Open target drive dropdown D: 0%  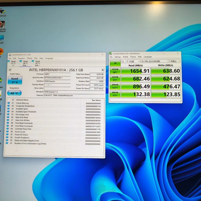click(x=155, y=61)
